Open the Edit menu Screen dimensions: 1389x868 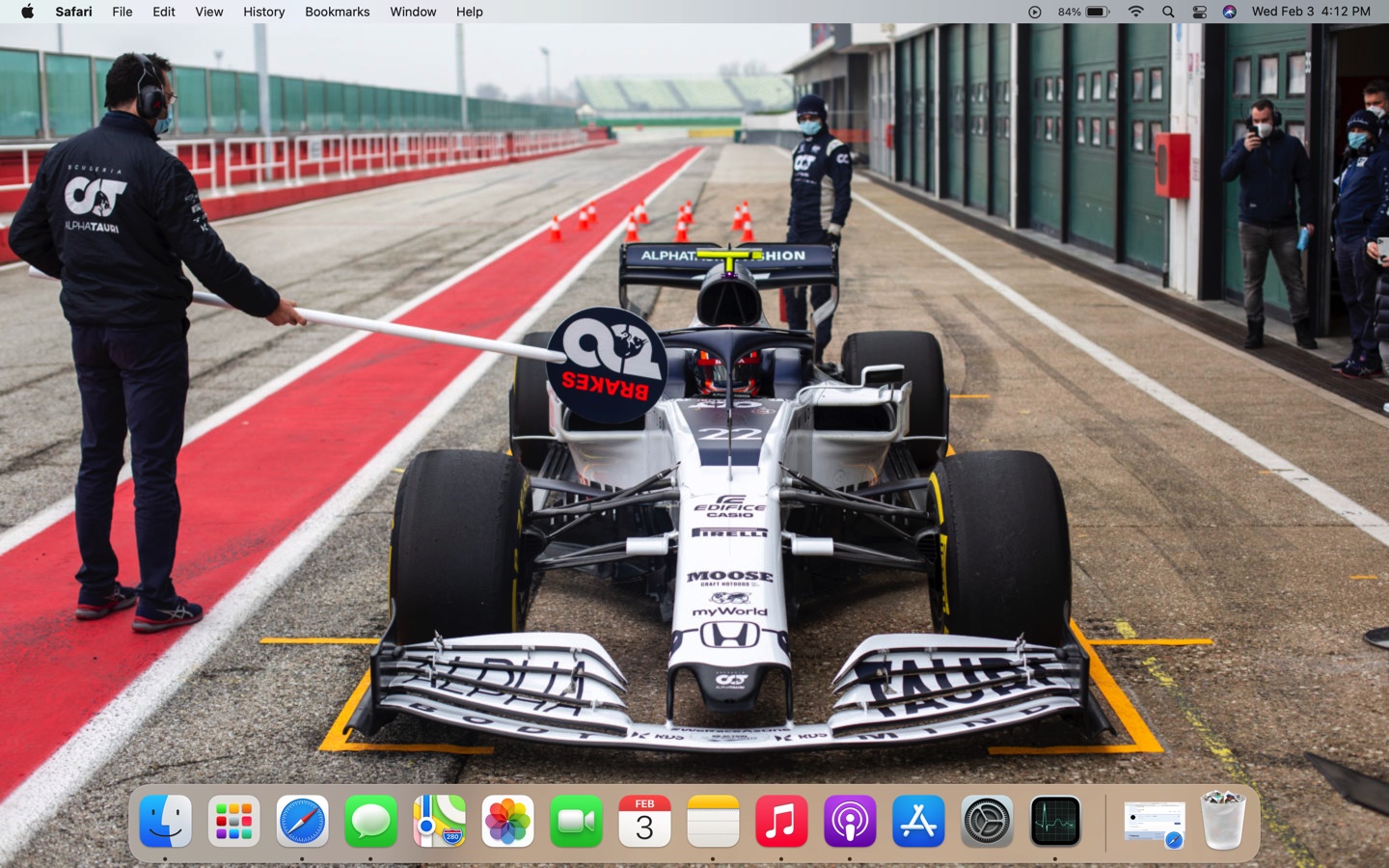[x=164, y=12]
